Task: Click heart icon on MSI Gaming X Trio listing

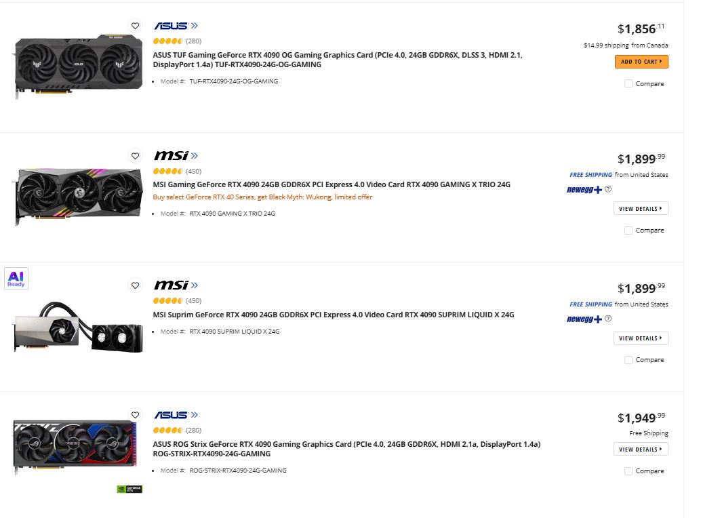Action: click(x=135, y=155)
